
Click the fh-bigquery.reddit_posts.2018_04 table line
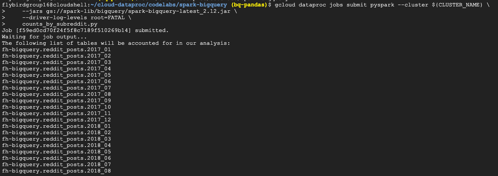(57, 145)
